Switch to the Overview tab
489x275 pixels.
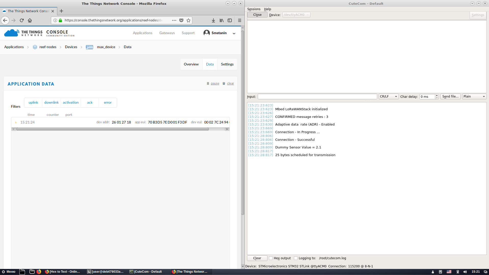(191, 64)
